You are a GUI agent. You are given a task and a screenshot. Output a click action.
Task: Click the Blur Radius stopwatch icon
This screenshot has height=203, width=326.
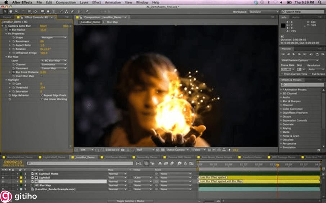pos(9,30)
